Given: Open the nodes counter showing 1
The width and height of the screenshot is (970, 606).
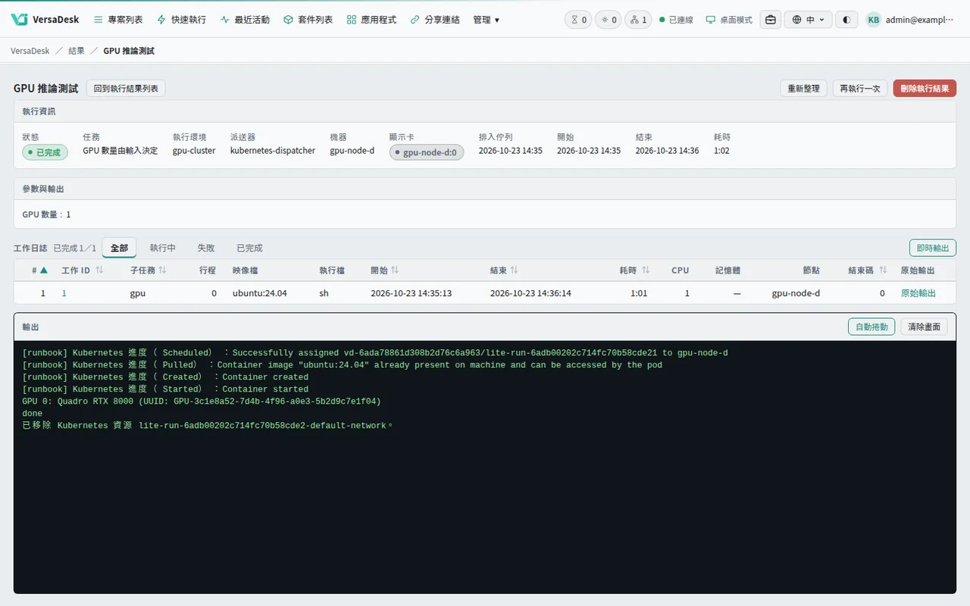Looking at the screenshot, I should pos(639,20).
